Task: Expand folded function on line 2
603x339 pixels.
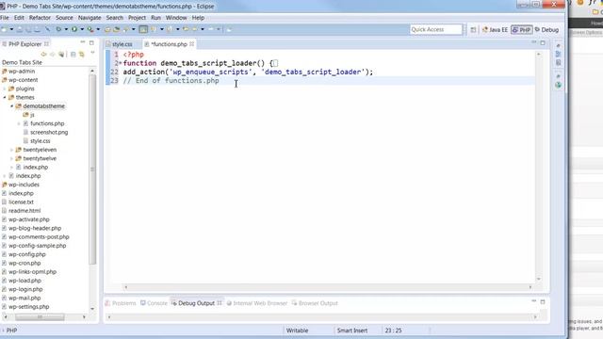Action: click(121, 63)
